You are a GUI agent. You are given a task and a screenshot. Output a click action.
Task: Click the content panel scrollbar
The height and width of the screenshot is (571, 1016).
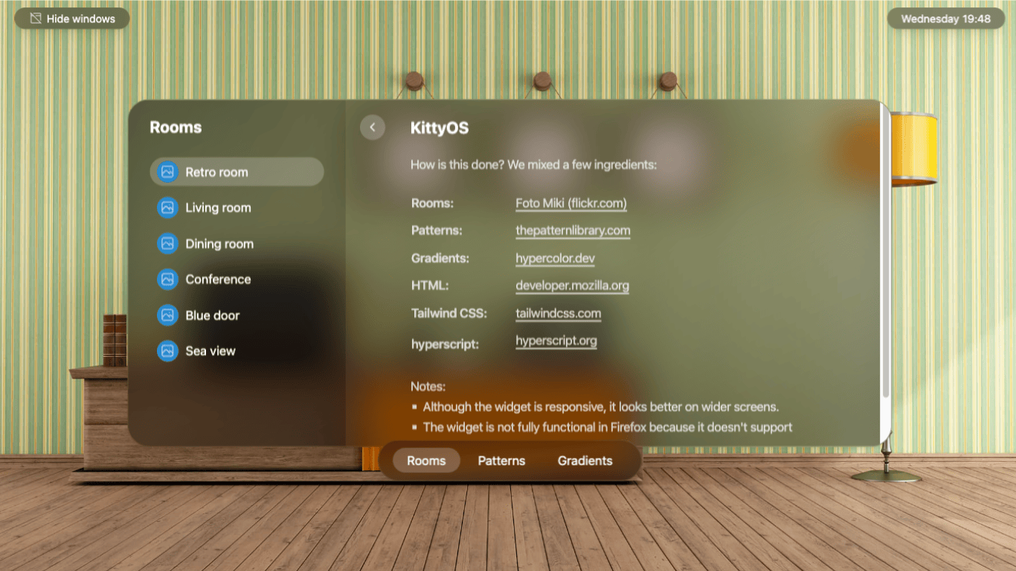click(885, 253)
